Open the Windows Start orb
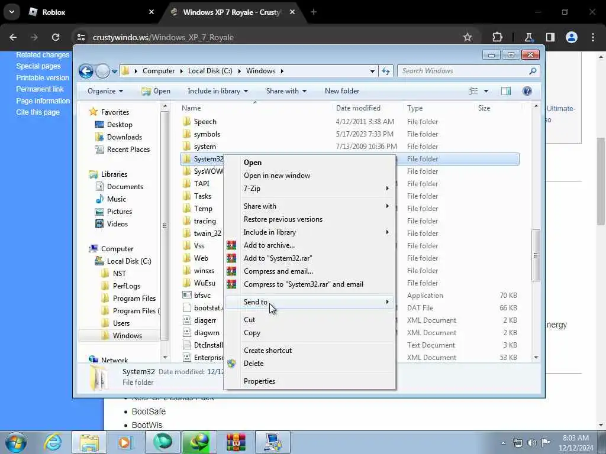The height and width of the screenshot is (454, 606). 16,442
